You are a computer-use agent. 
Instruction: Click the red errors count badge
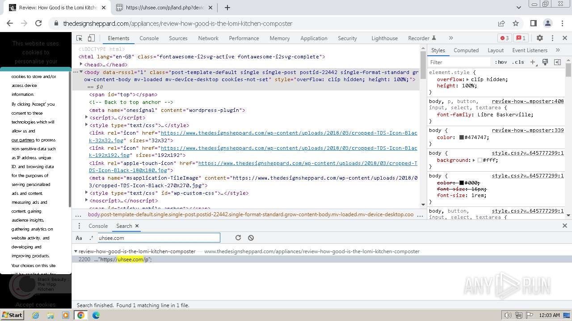pos(505,38)
